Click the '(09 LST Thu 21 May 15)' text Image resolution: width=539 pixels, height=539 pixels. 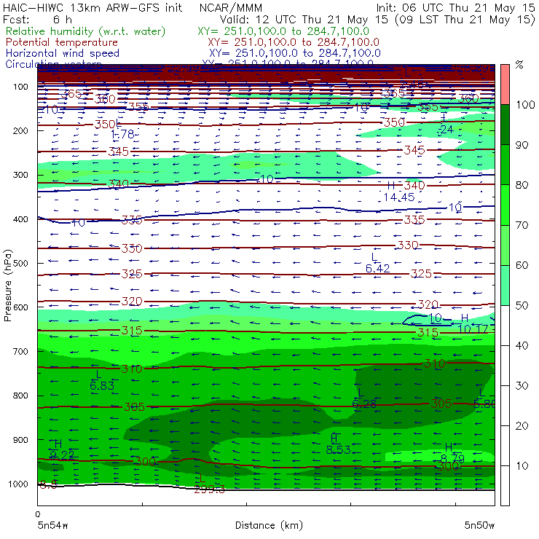pyautogui.click(x=465, y=20)
